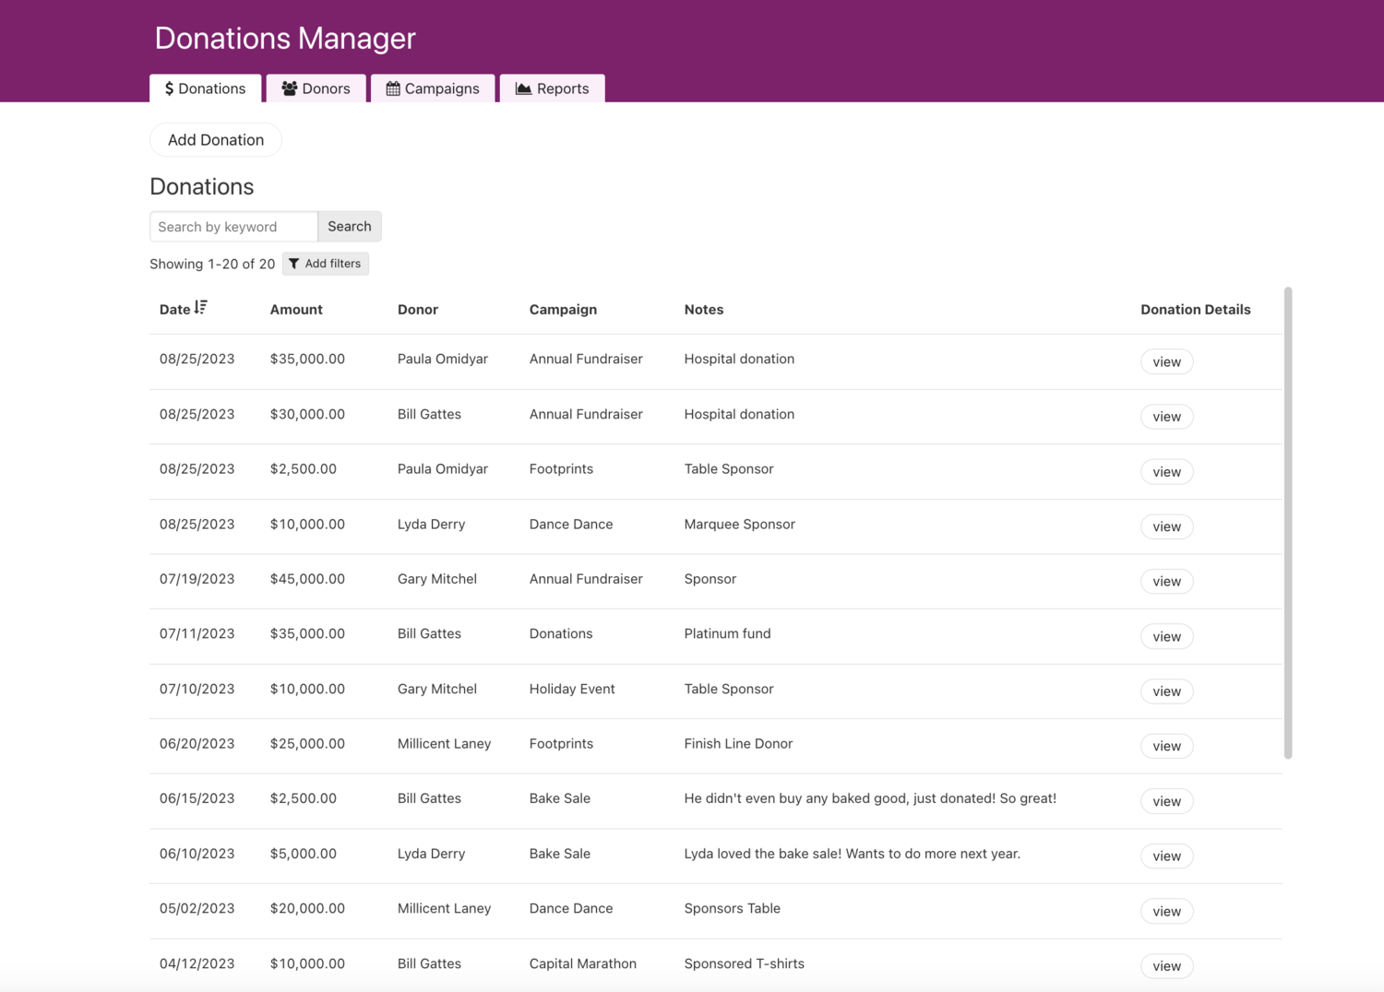Switch to the Campaigns tab
This screenshot has height=992, width=1384.
pyautogui.click(x=433, y=89)
